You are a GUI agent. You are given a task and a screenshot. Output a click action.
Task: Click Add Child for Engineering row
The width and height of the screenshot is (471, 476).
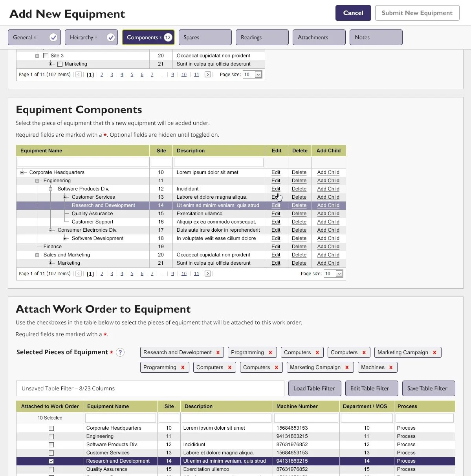click(x=328, y=181)
